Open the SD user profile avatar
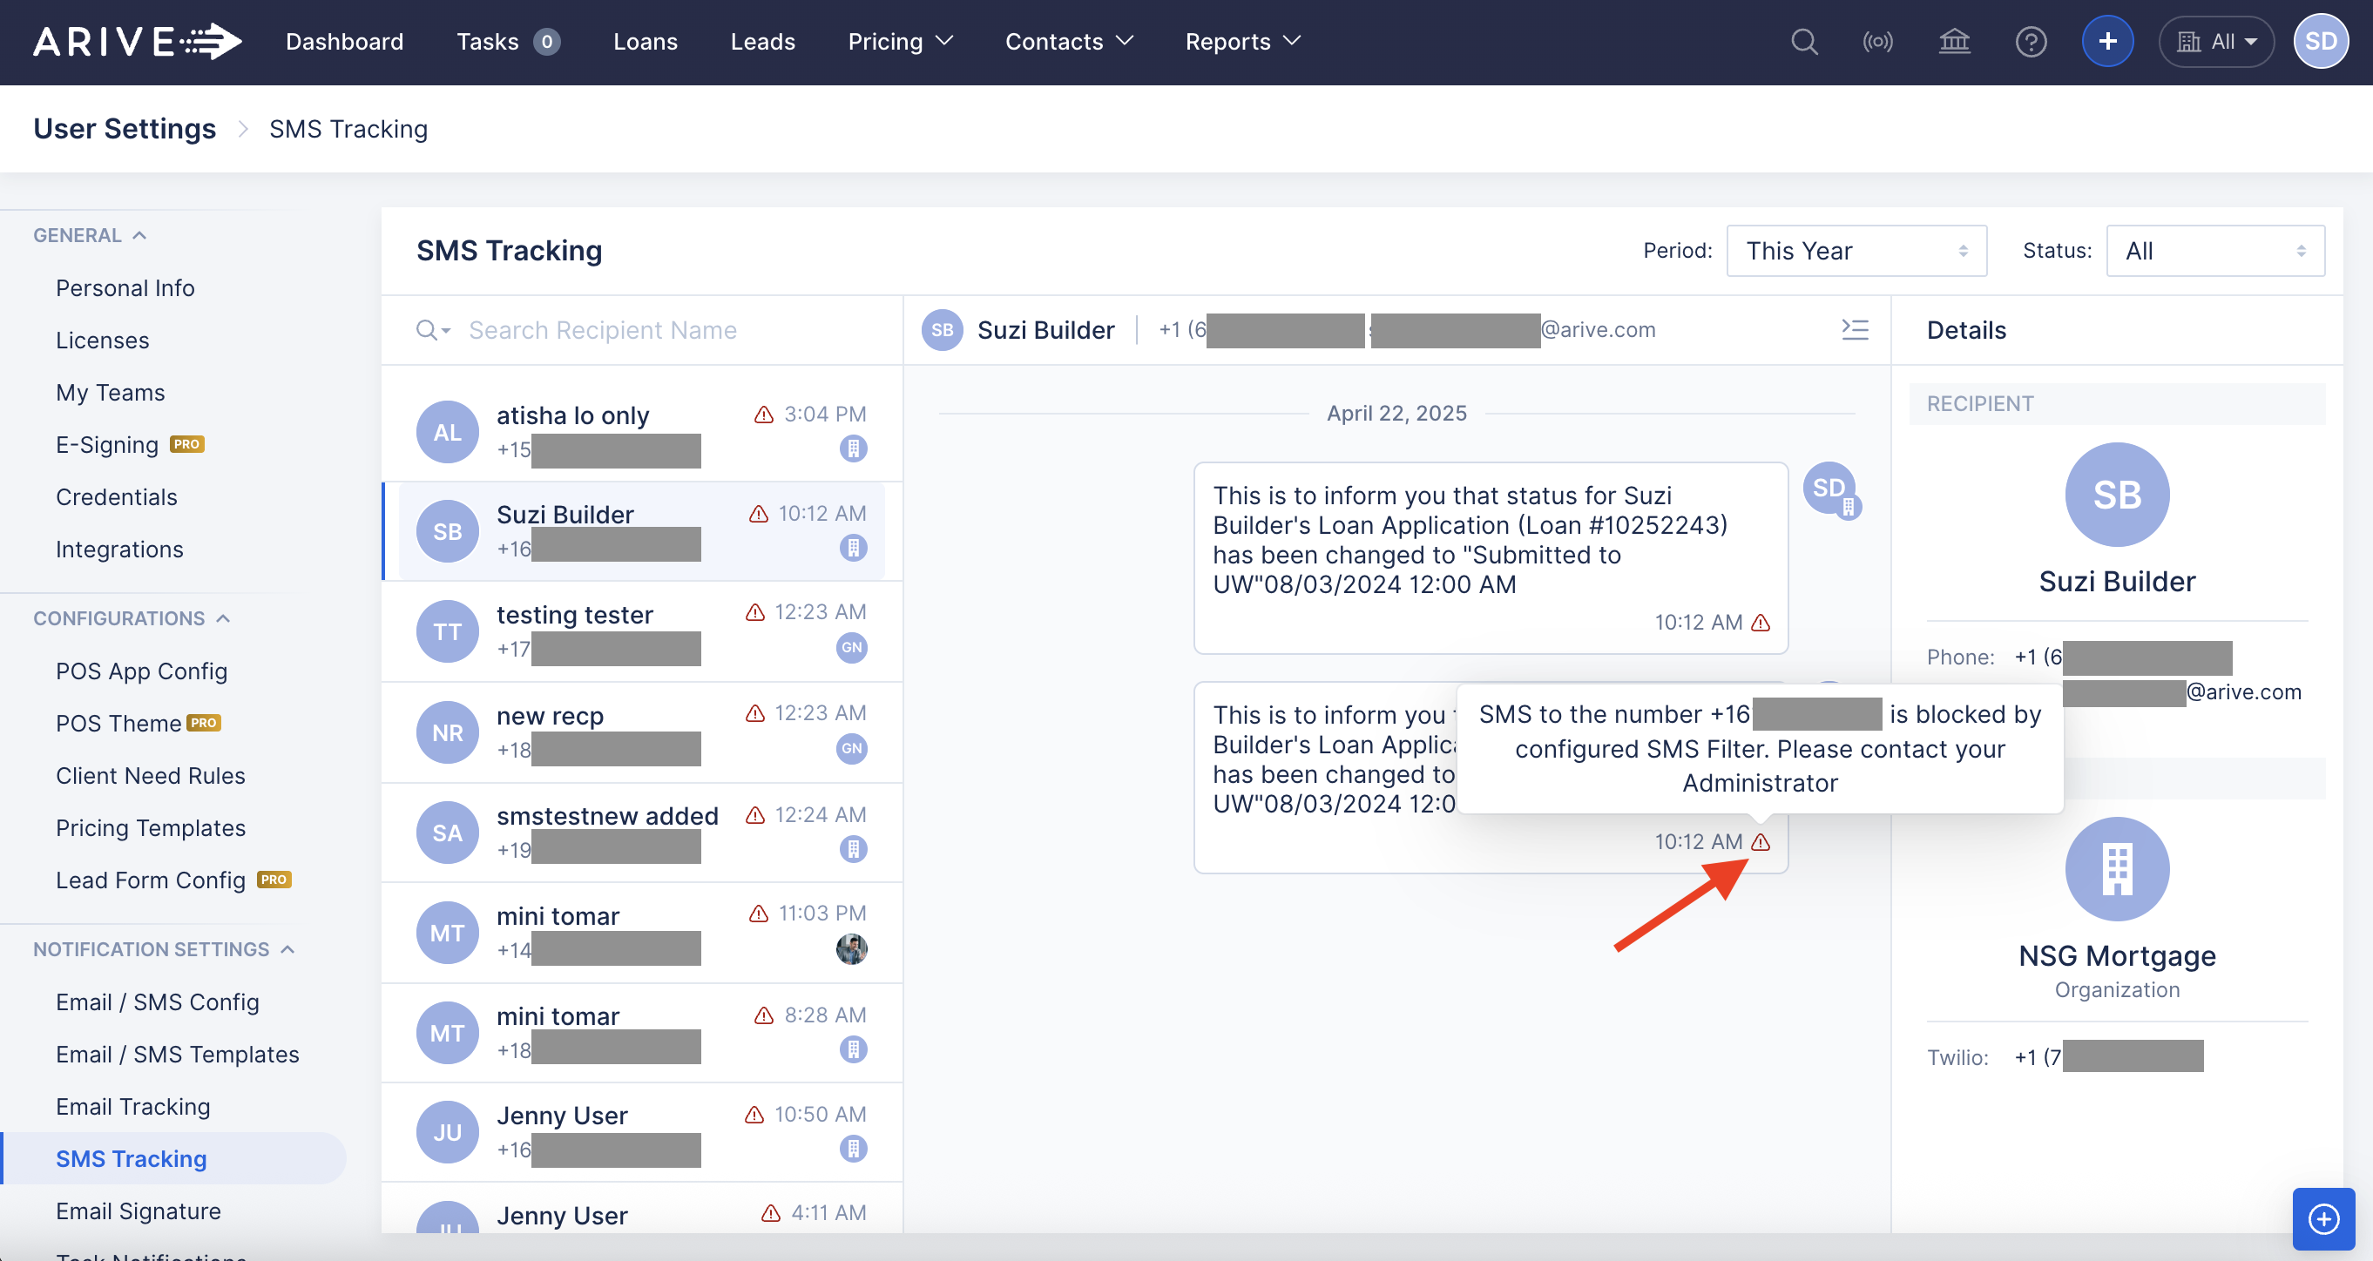Screen dimensions: 2373x1261 coord(2320,42)
